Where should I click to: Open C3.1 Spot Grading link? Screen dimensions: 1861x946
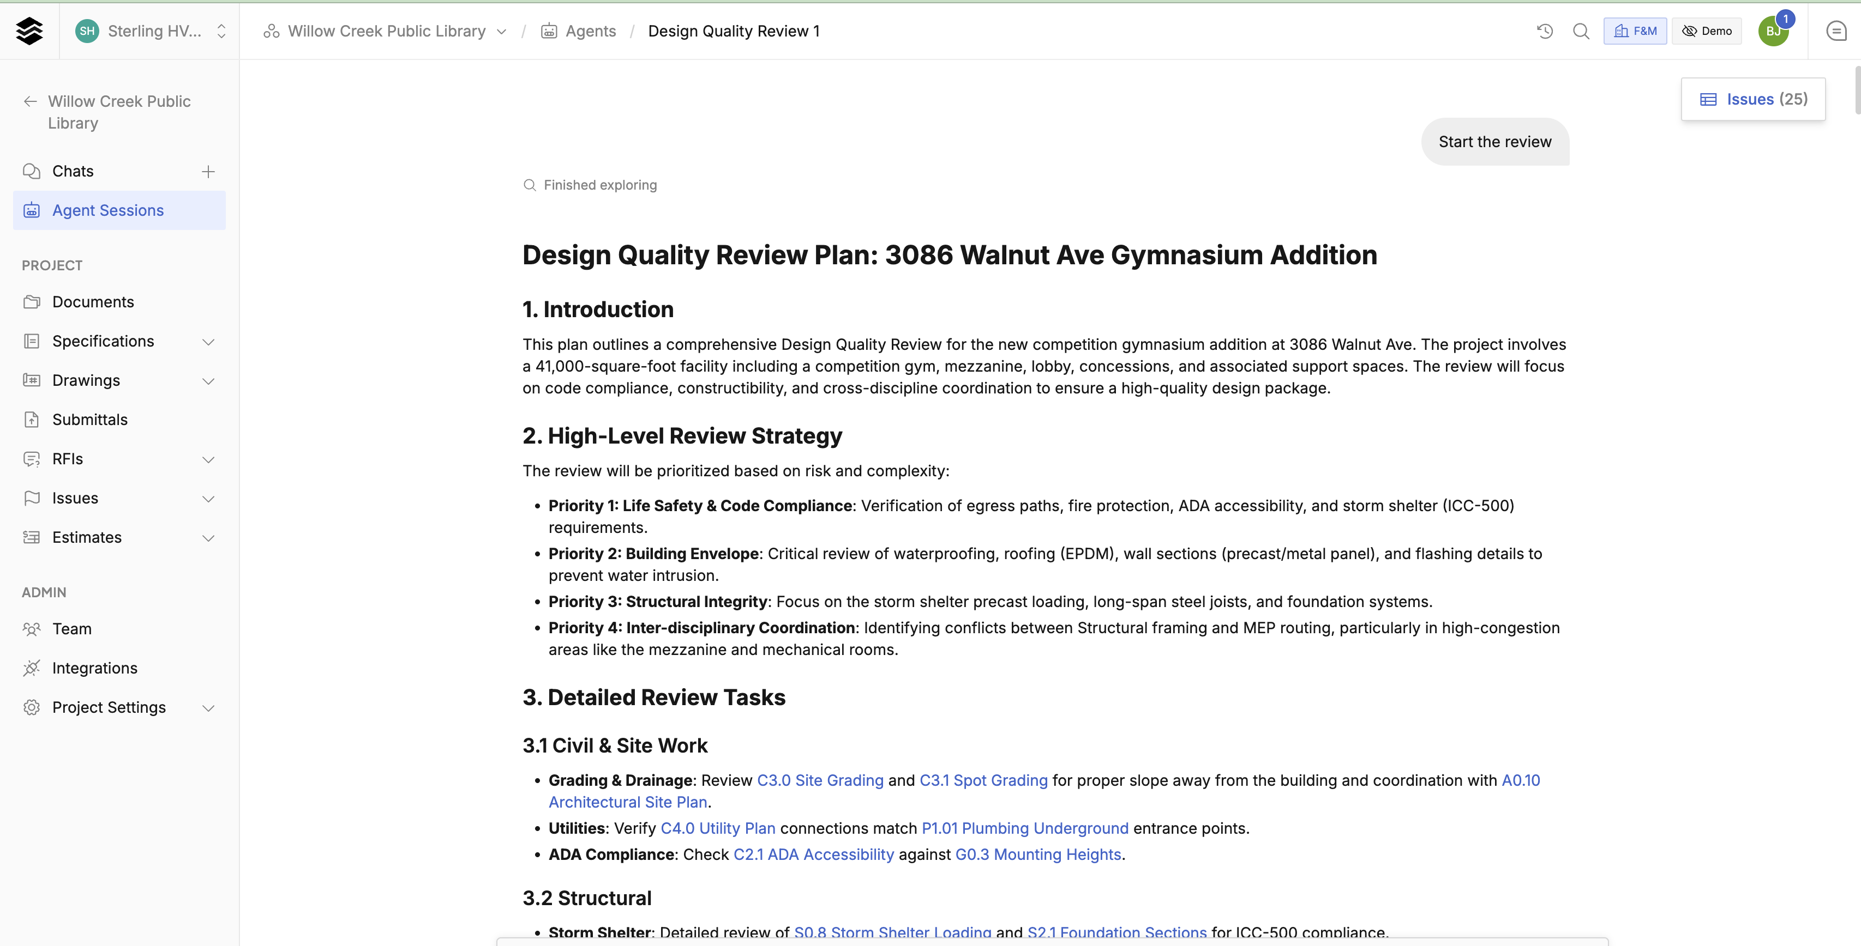coord(983,780)
